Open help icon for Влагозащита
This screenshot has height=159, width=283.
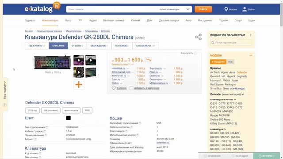coord(126,131)
